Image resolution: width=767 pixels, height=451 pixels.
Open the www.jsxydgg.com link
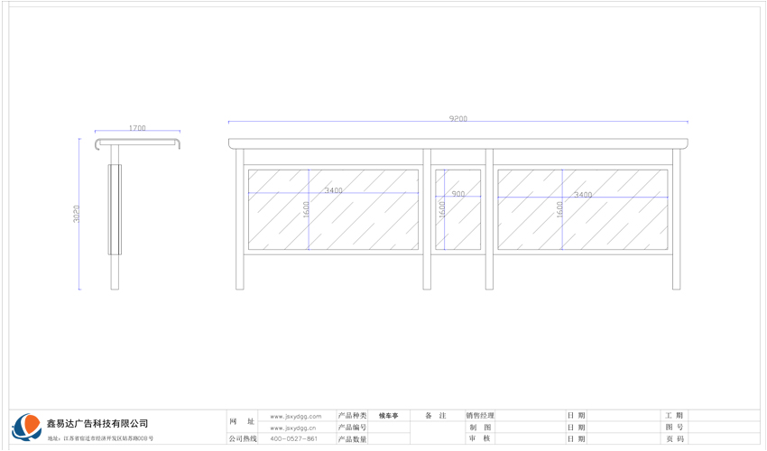[295, 416]
